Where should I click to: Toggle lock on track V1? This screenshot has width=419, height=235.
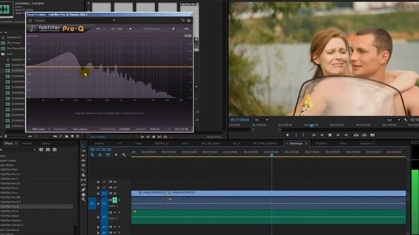98,193
